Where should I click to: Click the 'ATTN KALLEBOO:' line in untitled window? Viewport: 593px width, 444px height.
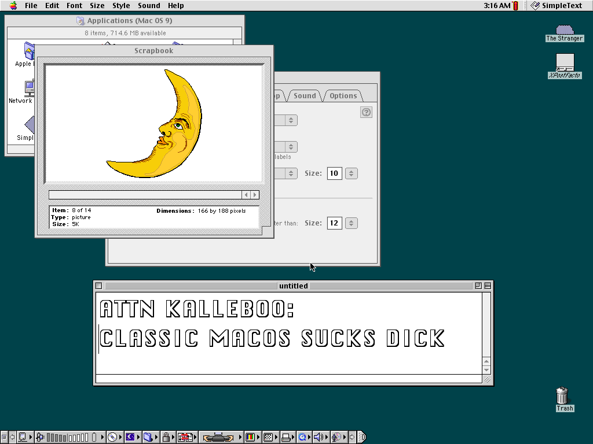tap(197, 309)
